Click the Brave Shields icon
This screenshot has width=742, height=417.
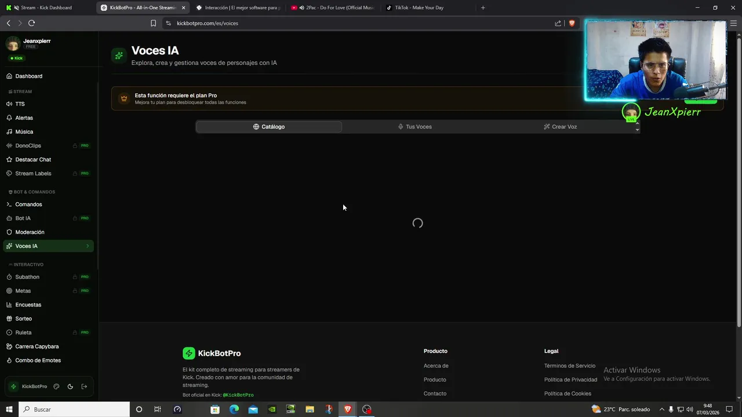[572, 23]
